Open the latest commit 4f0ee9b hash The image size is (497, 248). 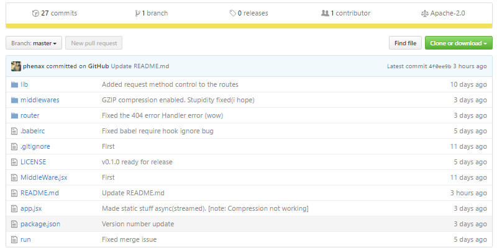(440, 66)
